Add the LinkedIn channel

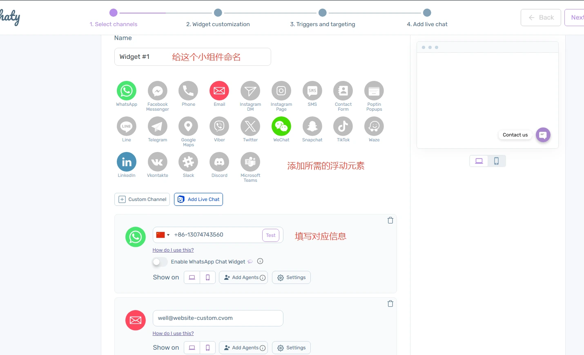[126, 162]
